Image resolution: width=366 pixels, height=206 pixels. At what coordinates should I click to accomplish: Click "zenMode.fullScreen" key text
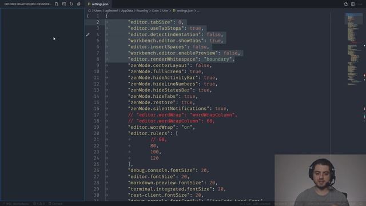pos(156,72)
